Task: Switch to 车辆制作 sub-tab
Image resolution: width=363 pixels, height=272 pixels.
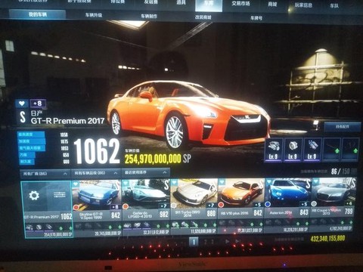Action: pos(149,17)
